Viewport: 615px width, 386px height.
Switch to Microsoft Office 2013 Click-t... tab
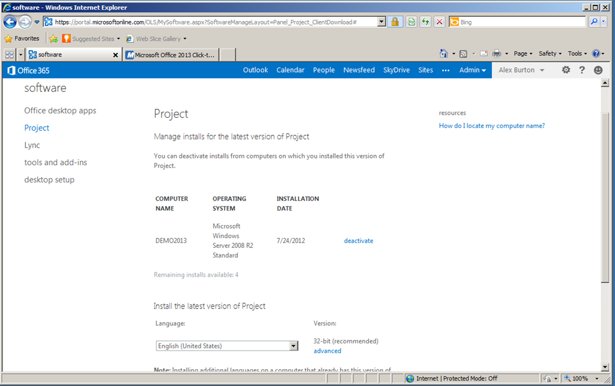(x=171, y=55)
